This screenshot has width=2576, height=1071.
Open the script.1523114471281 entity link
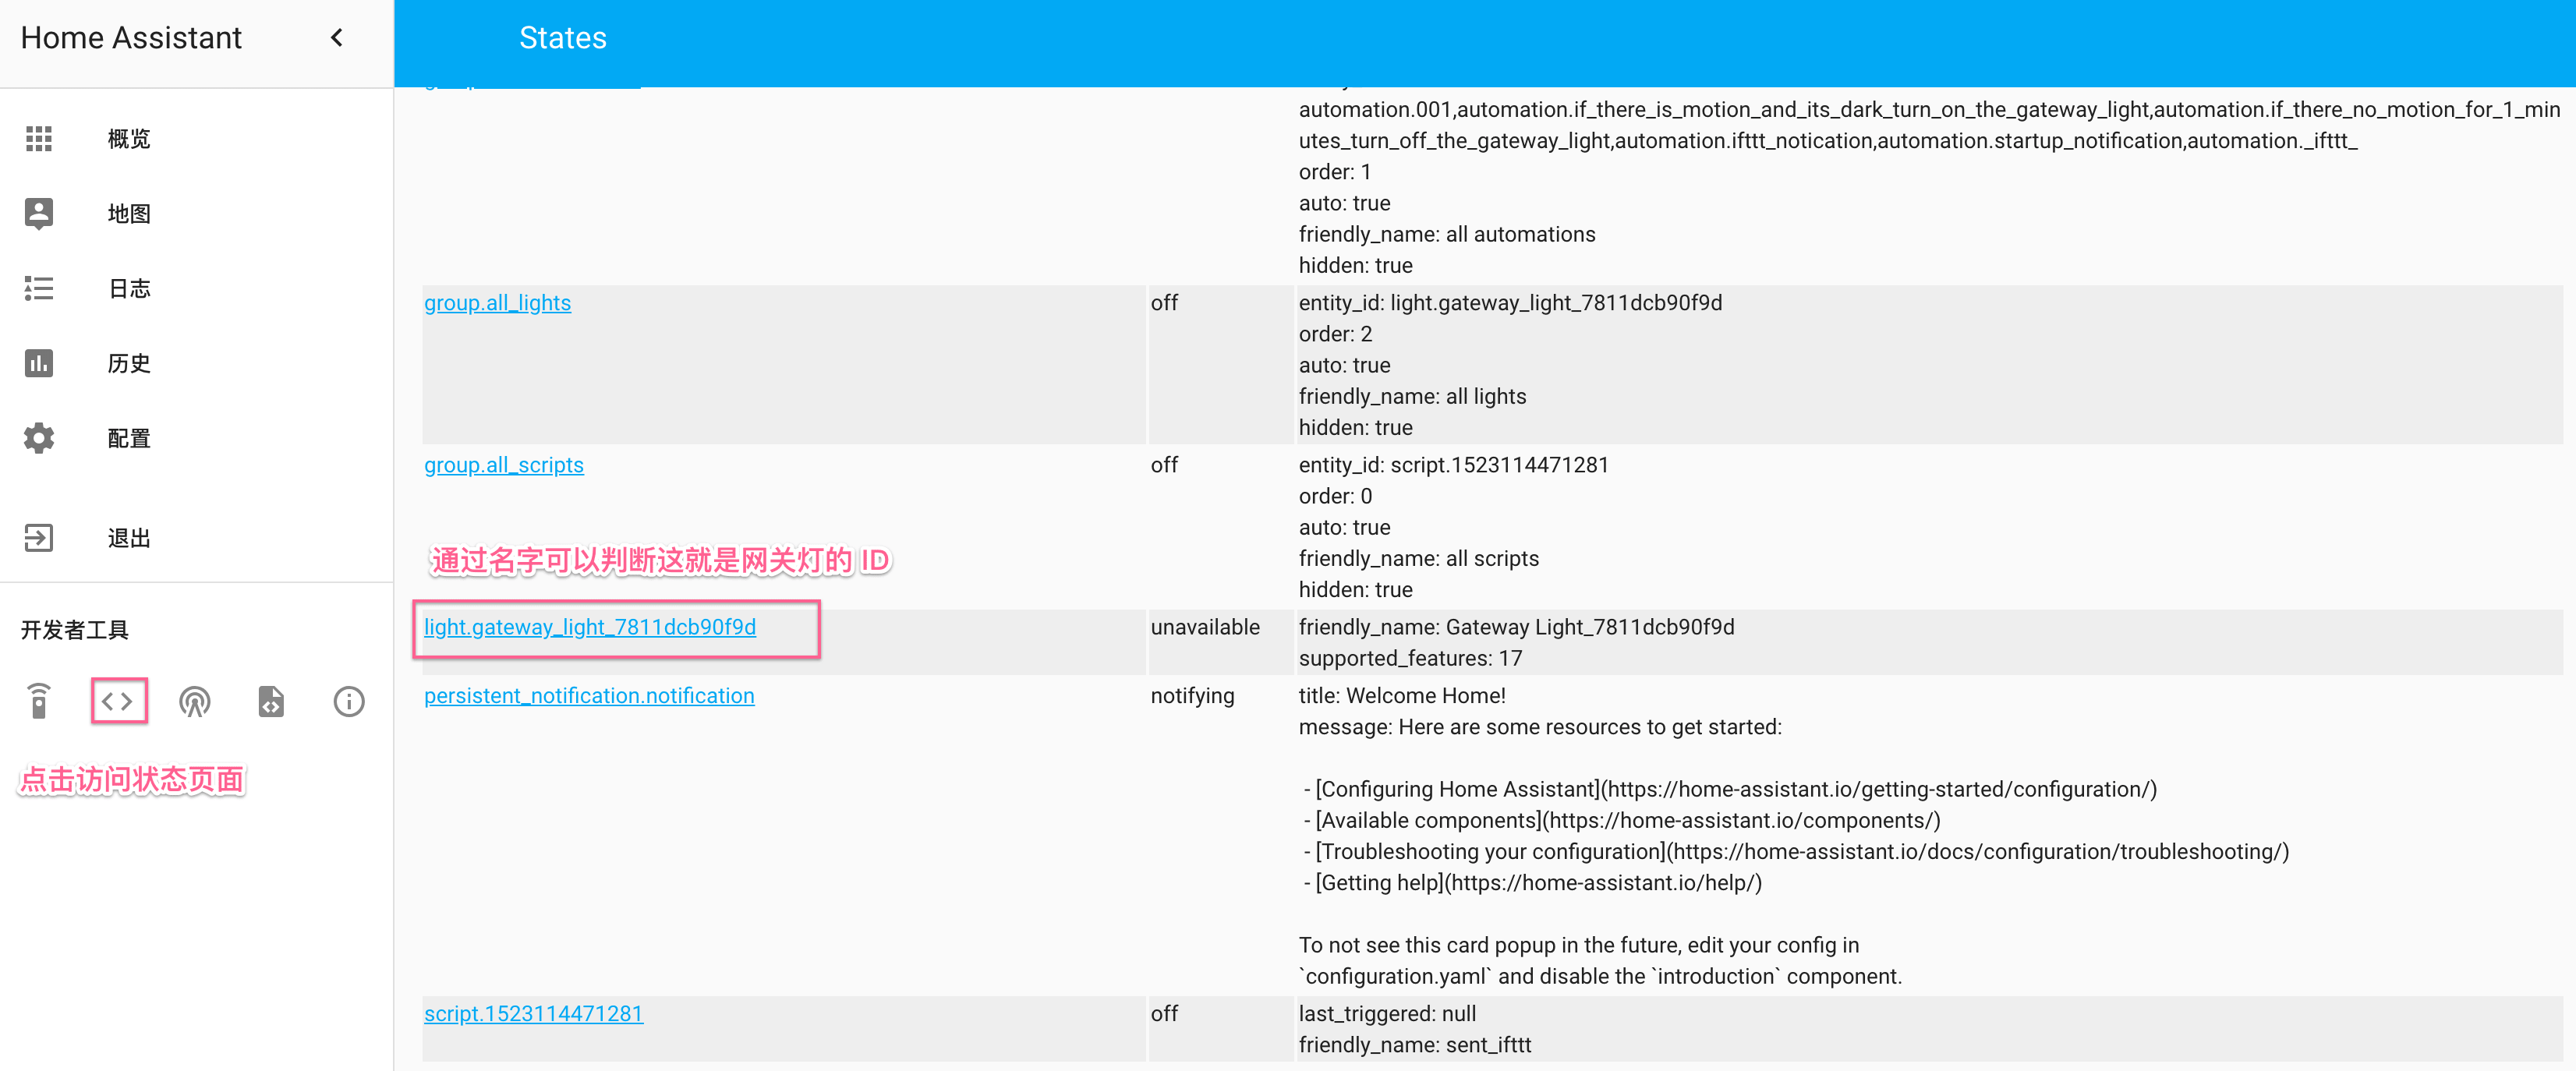tap(533, 1014)
